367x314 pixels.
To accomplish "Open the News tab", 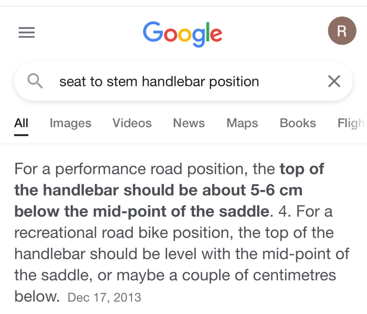I will (x=189, y=123).
